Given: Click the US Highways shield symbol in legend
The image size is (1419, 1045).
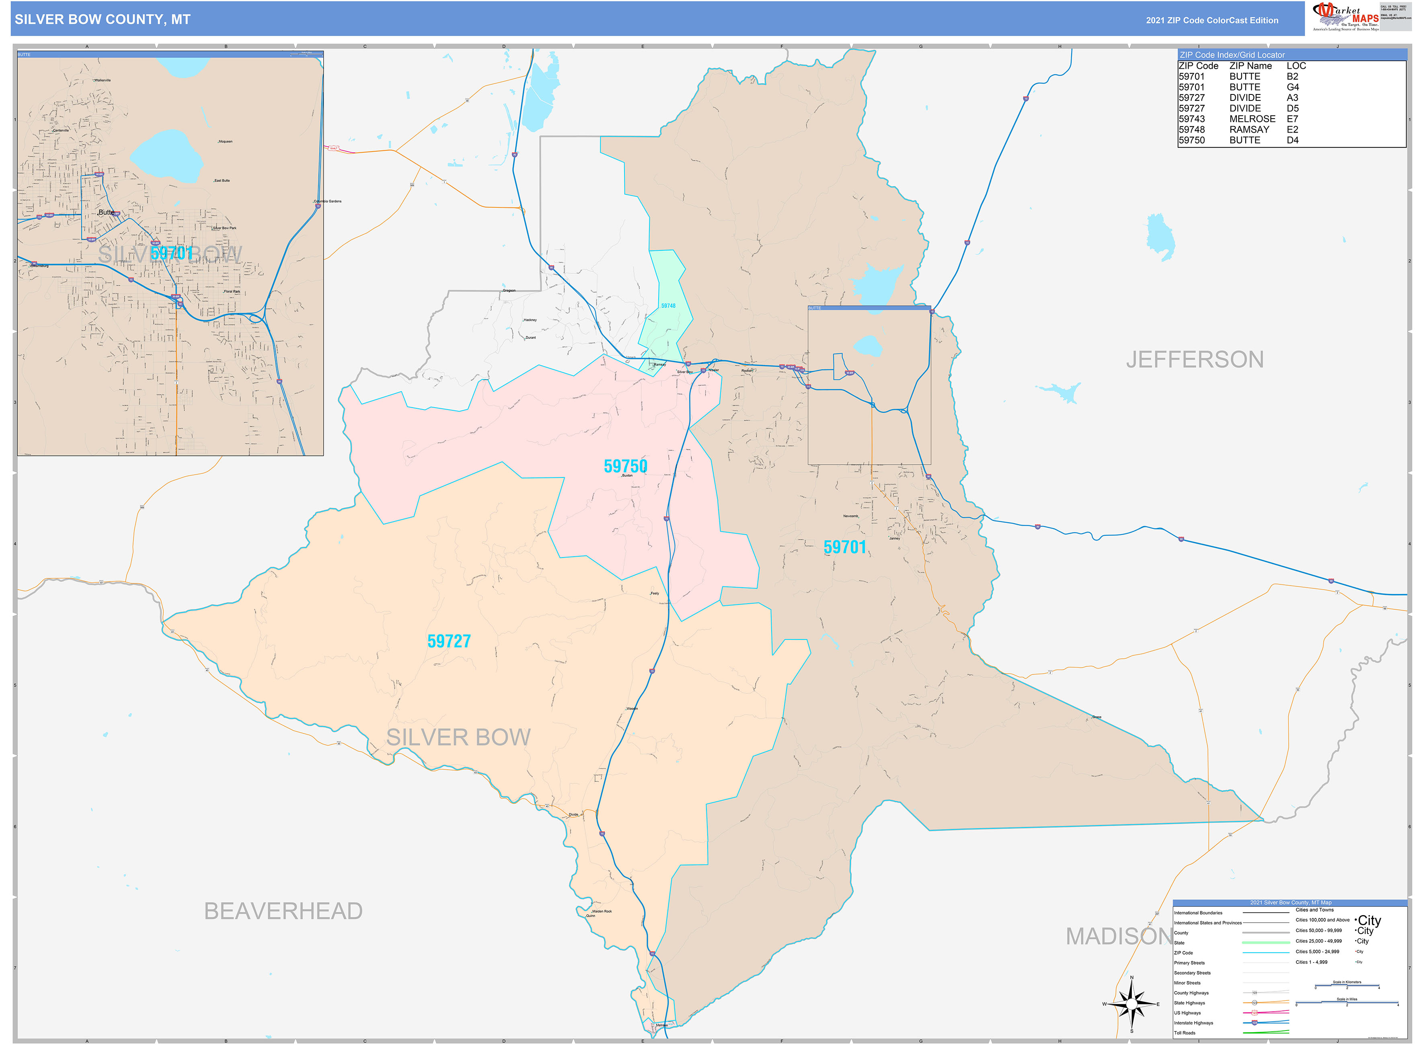Looking at the screenshot, I should click(1255, 1012).
